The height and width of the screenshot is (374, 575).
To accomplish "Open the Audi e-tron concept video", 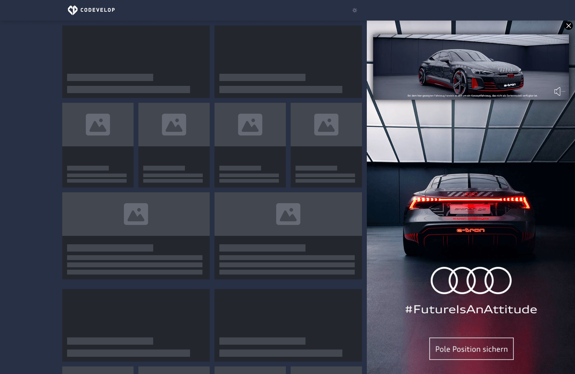I will (471, 67).
